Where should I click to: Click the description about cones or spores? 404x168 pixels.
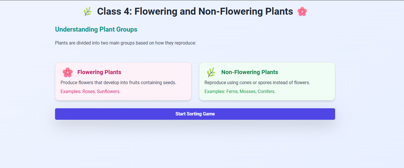click(x=257, y=82)
